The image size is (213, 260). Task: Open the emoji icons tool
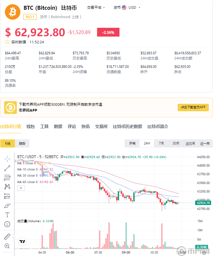[7, 224]
